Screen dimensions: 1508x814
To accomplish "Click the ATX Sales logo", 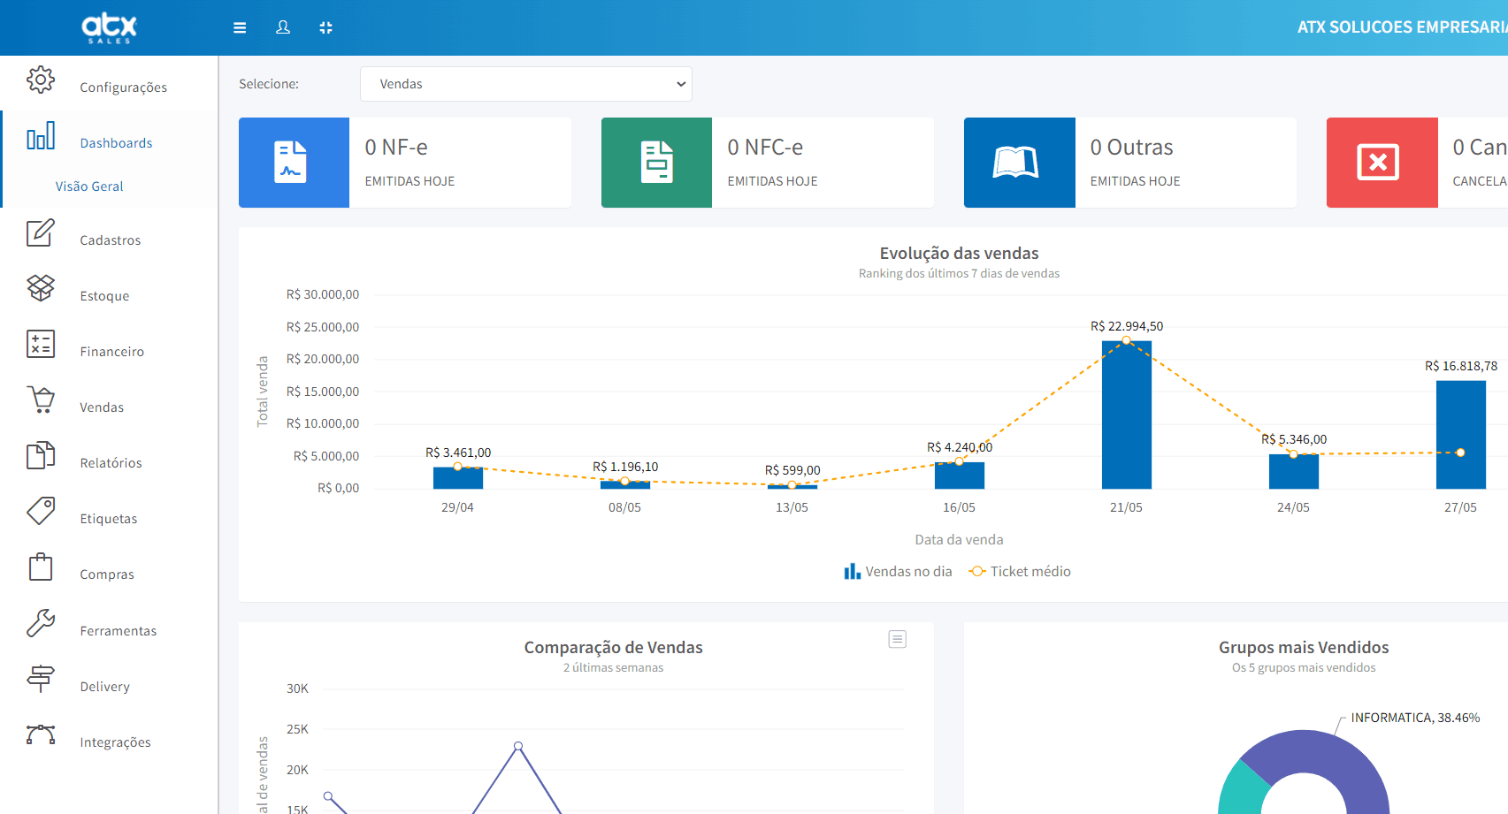I will click(x=109, y=27).
